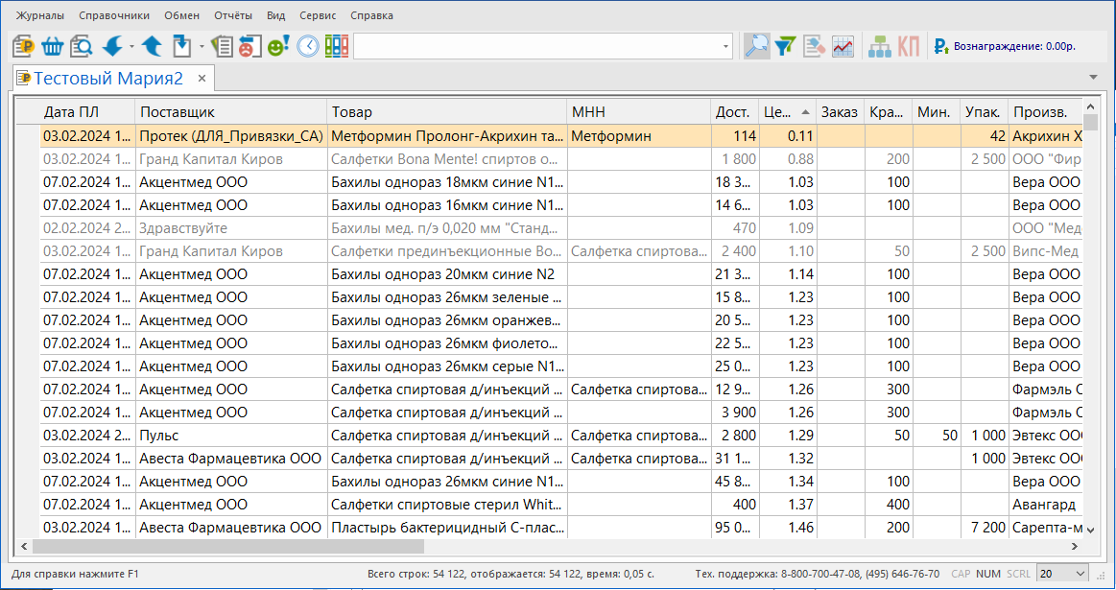Open the Справочники menu
The height and width of the screenshot is (590, 1116).
point(114,15)
